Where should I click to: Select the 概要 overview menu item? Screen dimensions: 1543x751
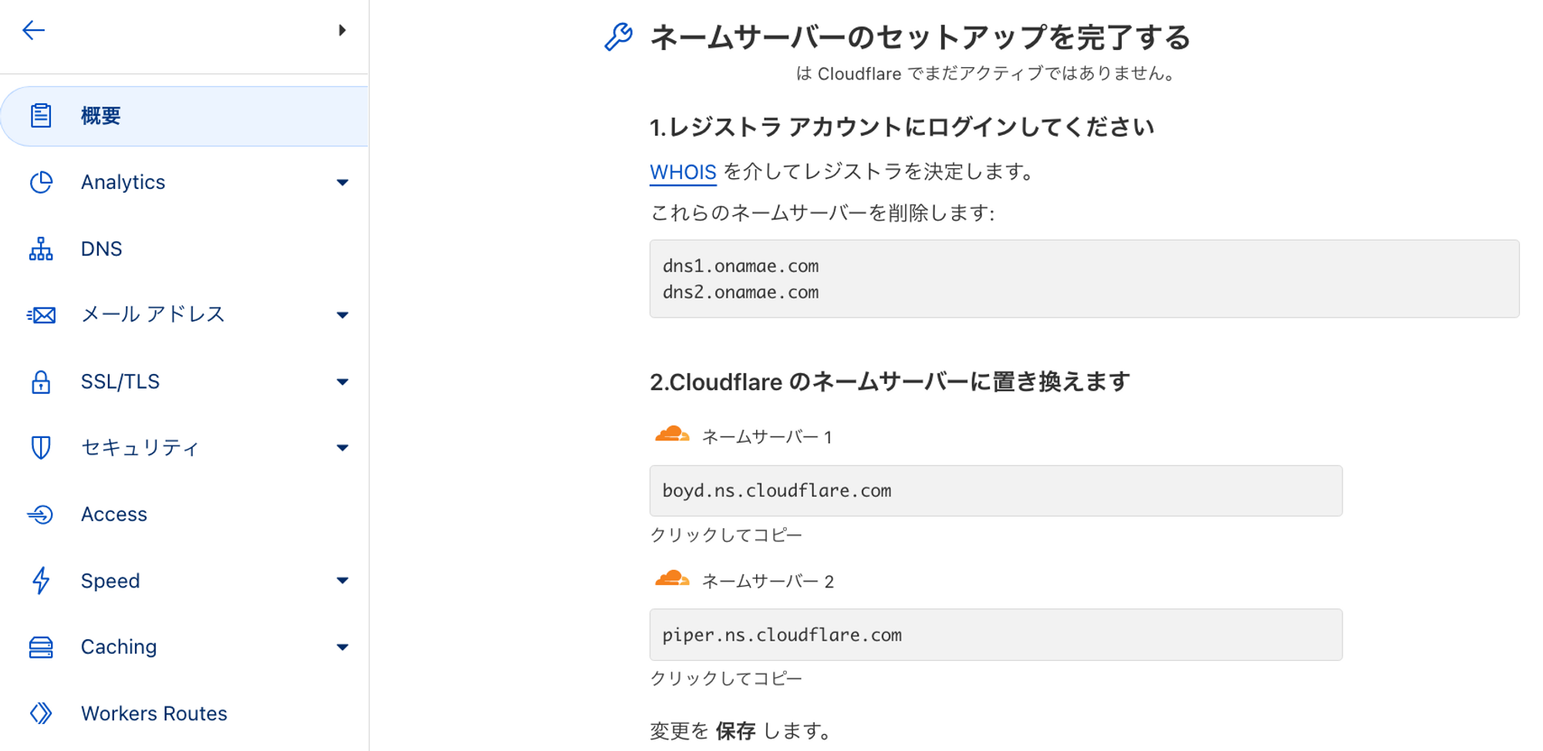pyautogui.click(x=185, y=116)
